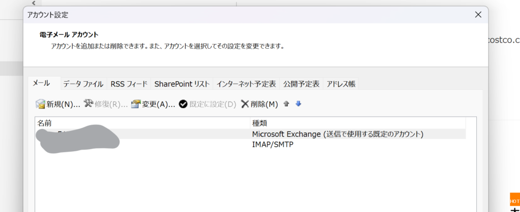
Task: Select the Microsoft Exchange account row
Action: click(x=337, y=134)
